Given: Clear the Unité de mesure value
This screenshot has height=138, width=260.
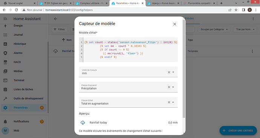Looking at the screenshot, I should coord(169,72).
